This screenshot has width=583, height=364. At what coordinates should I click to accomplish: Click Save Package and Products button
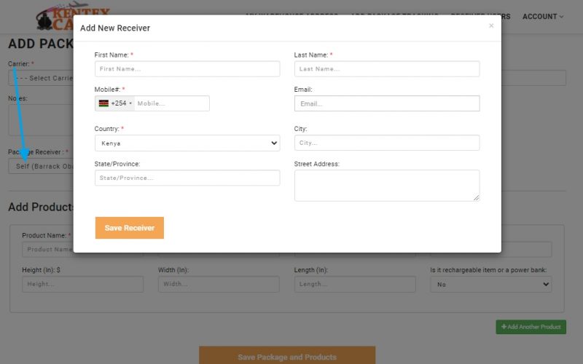coord(286,356)
